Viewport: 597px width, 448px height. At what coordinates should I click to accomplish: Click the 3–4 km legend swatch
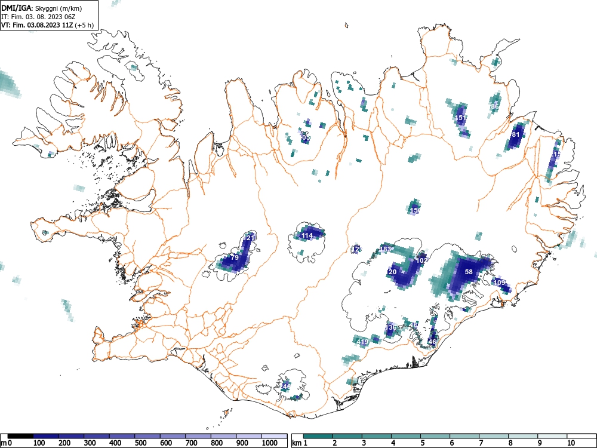pos(377,436)
